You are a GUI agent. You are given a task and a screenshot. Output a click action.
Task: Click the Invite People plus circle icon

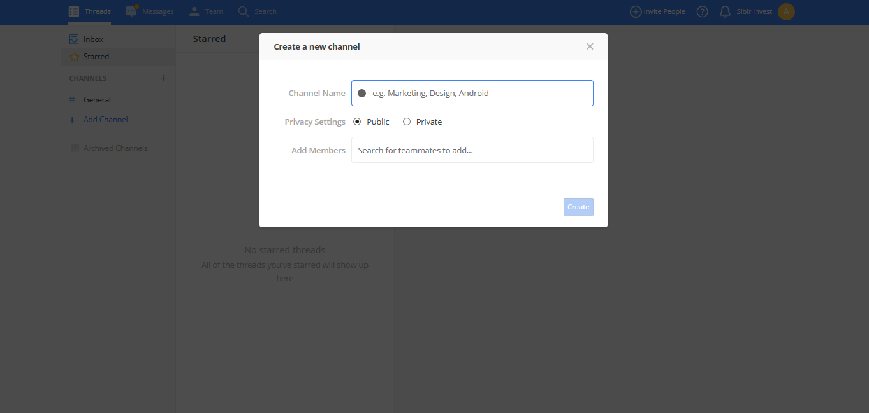click(635, 11)
